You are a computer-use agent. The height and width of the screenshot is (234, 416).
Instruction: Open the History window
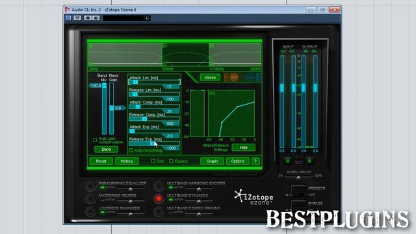(127, 161)
